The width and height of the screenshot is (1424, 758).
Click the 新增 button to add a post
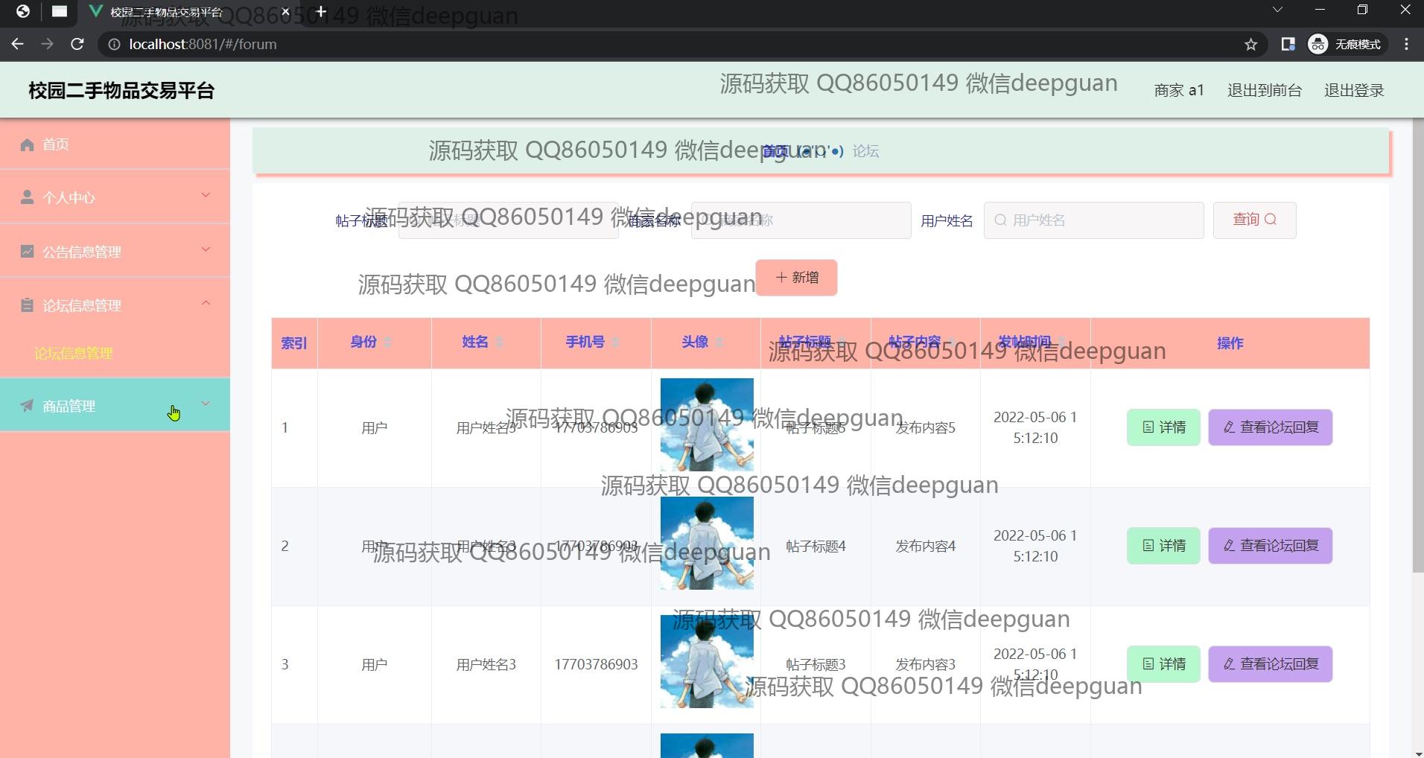796,278
